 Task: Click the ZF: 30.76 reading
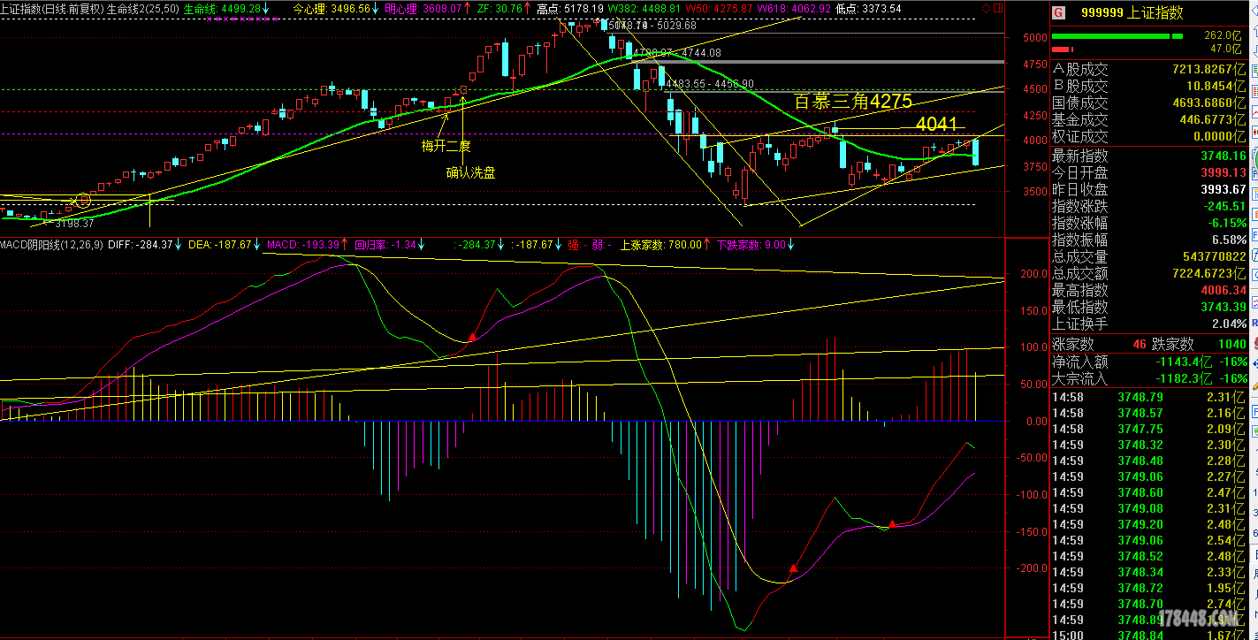500,8
